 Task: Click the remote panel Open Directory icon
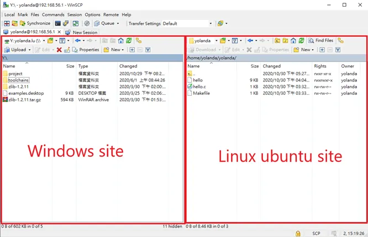[223, 40]
